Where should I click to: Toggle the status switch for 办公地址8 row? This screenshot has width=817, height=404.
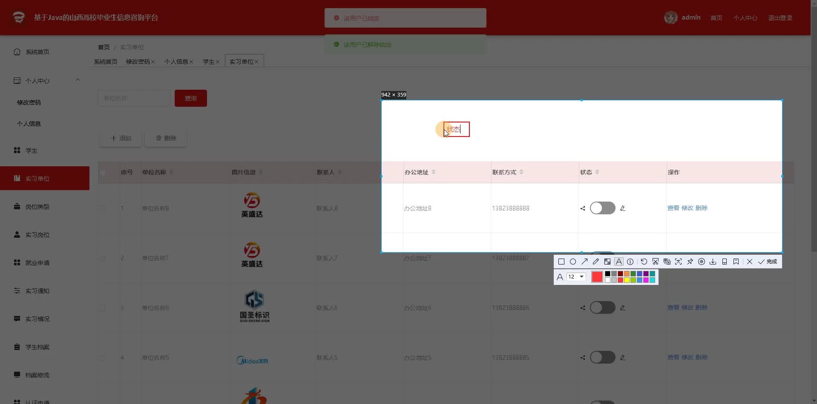[x=602, y=208]
